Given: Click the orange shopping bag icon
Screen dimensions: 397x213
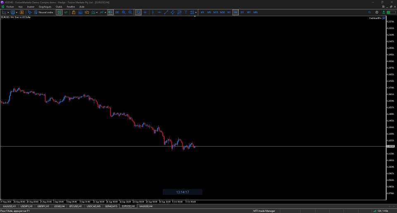Looking at the screenshot, I should (74, 12).
